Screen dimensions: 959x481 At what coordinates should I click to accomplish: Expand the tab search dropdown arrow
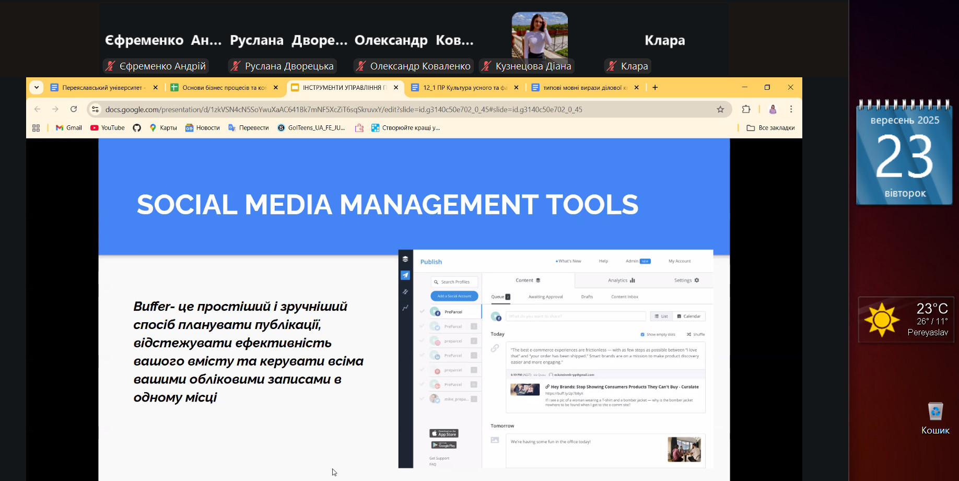(37, 88)
